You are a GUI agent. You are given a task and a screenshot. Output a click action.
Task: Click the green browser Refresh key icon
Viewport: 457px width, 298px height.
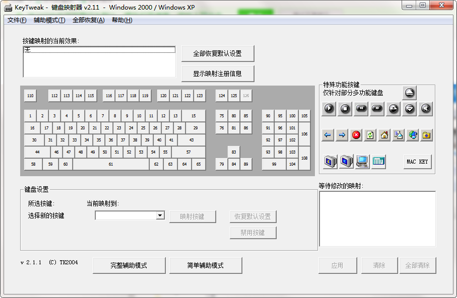(370, 134)
